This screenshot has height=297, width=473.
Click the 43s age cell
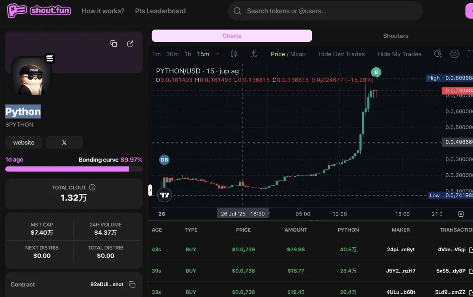[157, 249]
